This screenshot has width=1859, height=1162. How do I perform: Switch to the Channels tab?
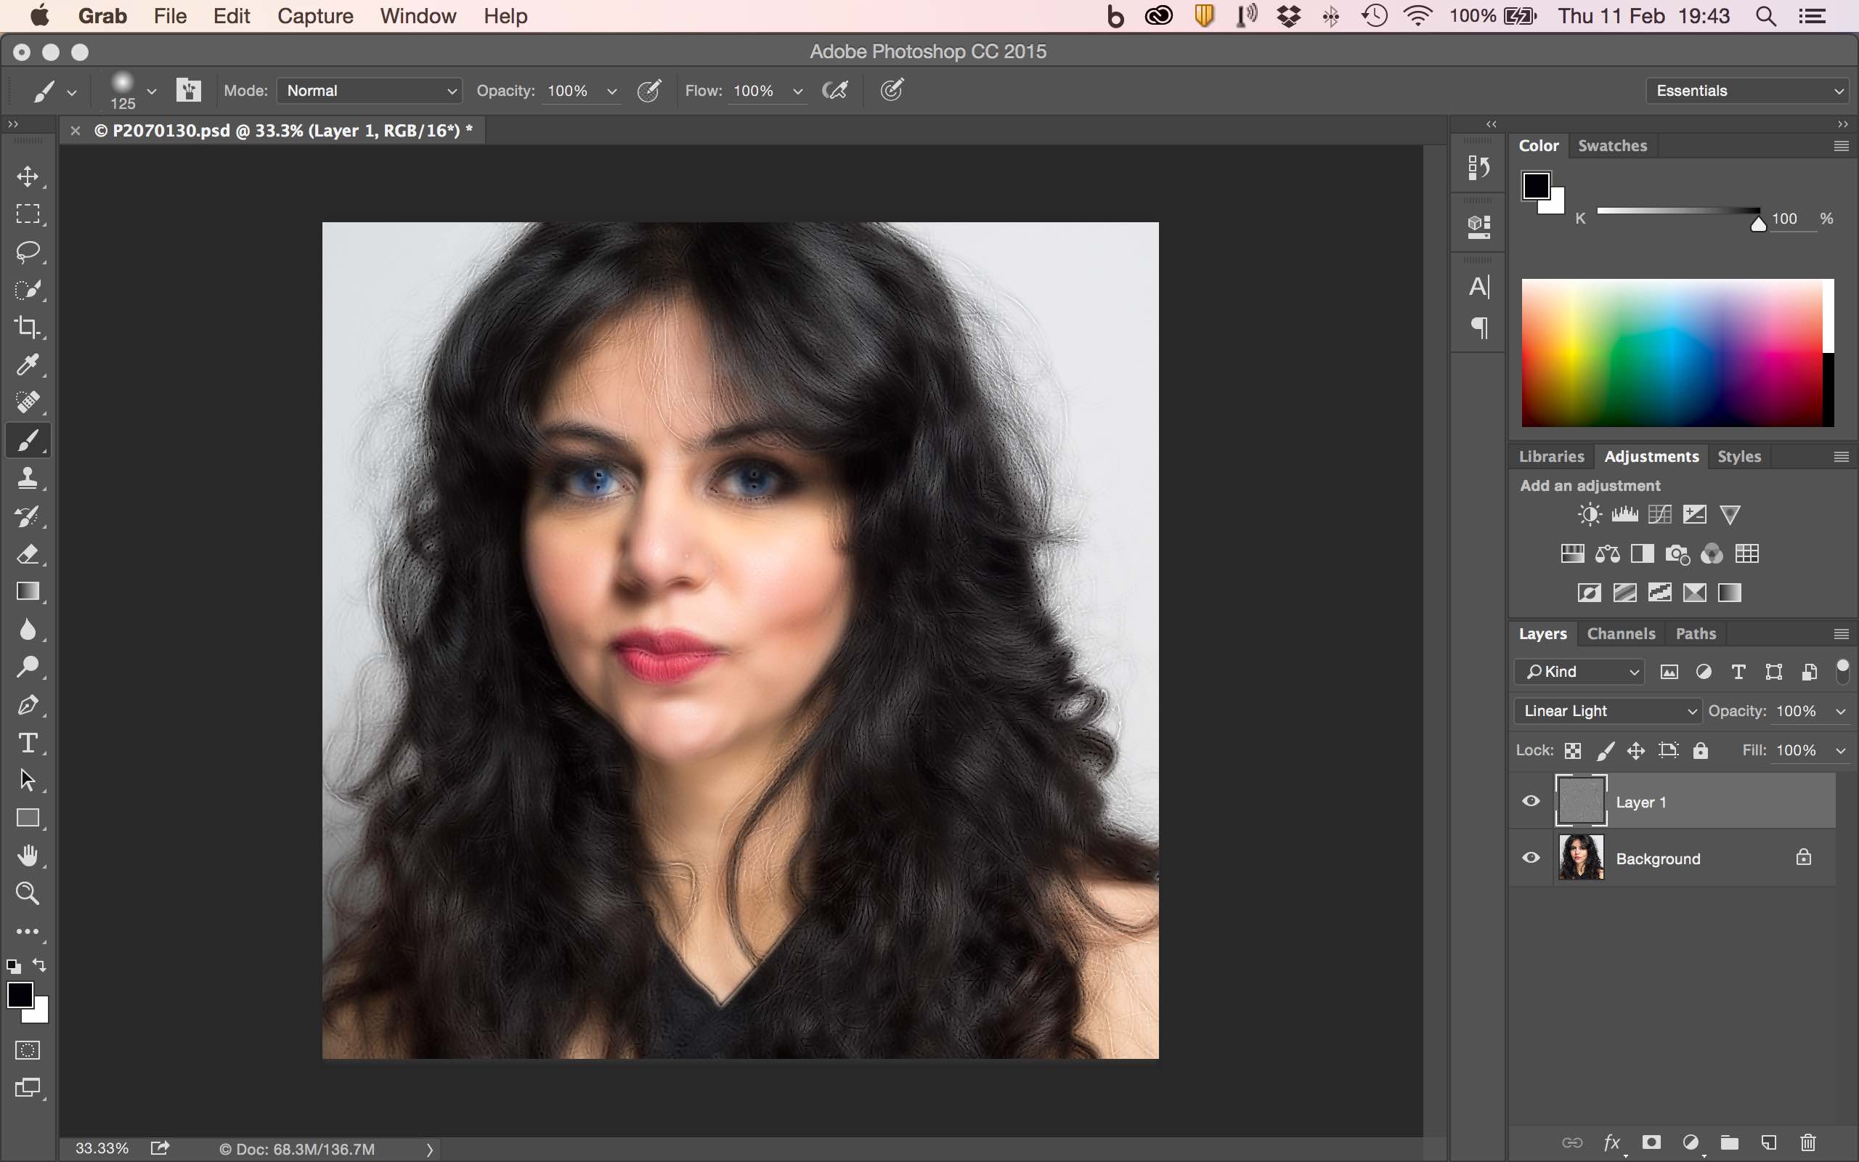click(x=1621, y=633)
